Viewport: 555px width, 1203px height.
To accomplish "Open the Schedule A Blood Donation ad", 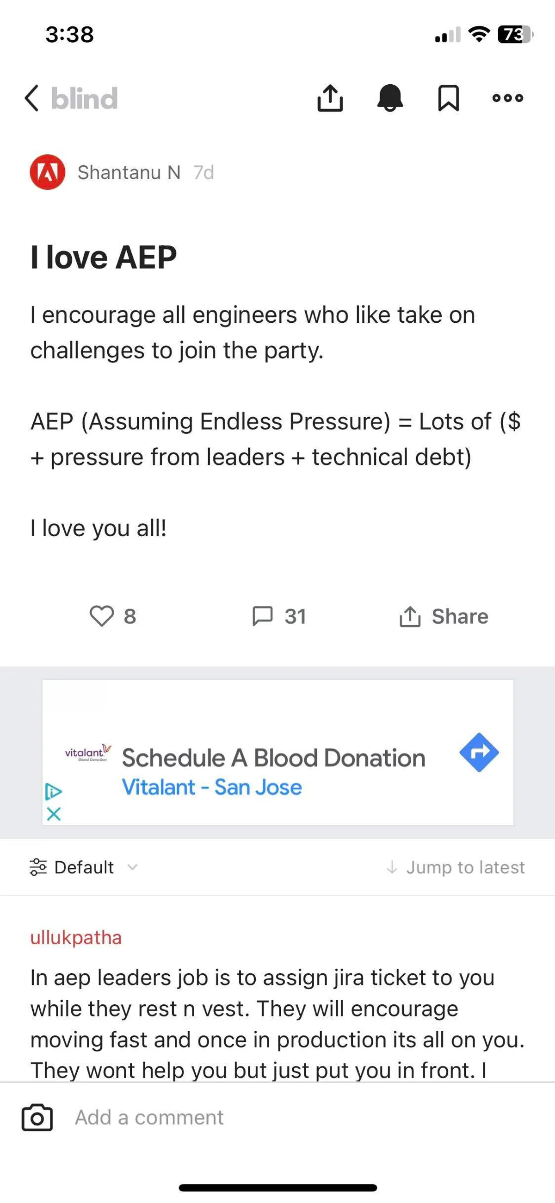I will (273, 758).
